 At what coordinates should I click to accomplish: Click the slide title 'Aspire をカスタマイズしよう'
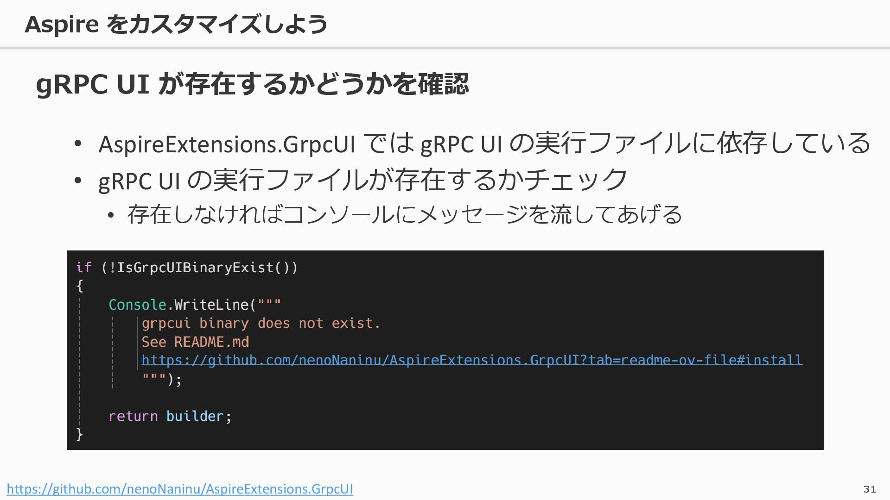pos(176,24)
